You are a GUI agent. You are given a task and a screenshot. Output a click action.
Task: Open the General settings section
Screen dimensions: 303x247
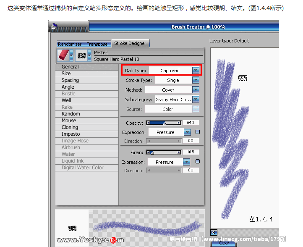tap(87, 67)
